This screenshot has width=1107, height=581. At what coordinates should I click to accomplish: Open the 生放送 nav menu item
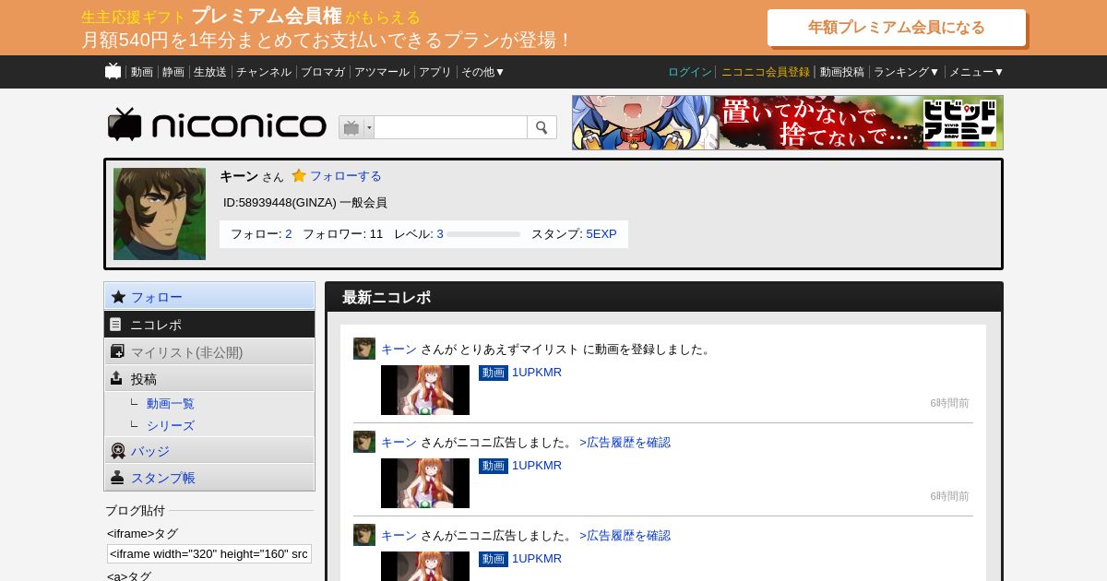click(x=210, y=72)
